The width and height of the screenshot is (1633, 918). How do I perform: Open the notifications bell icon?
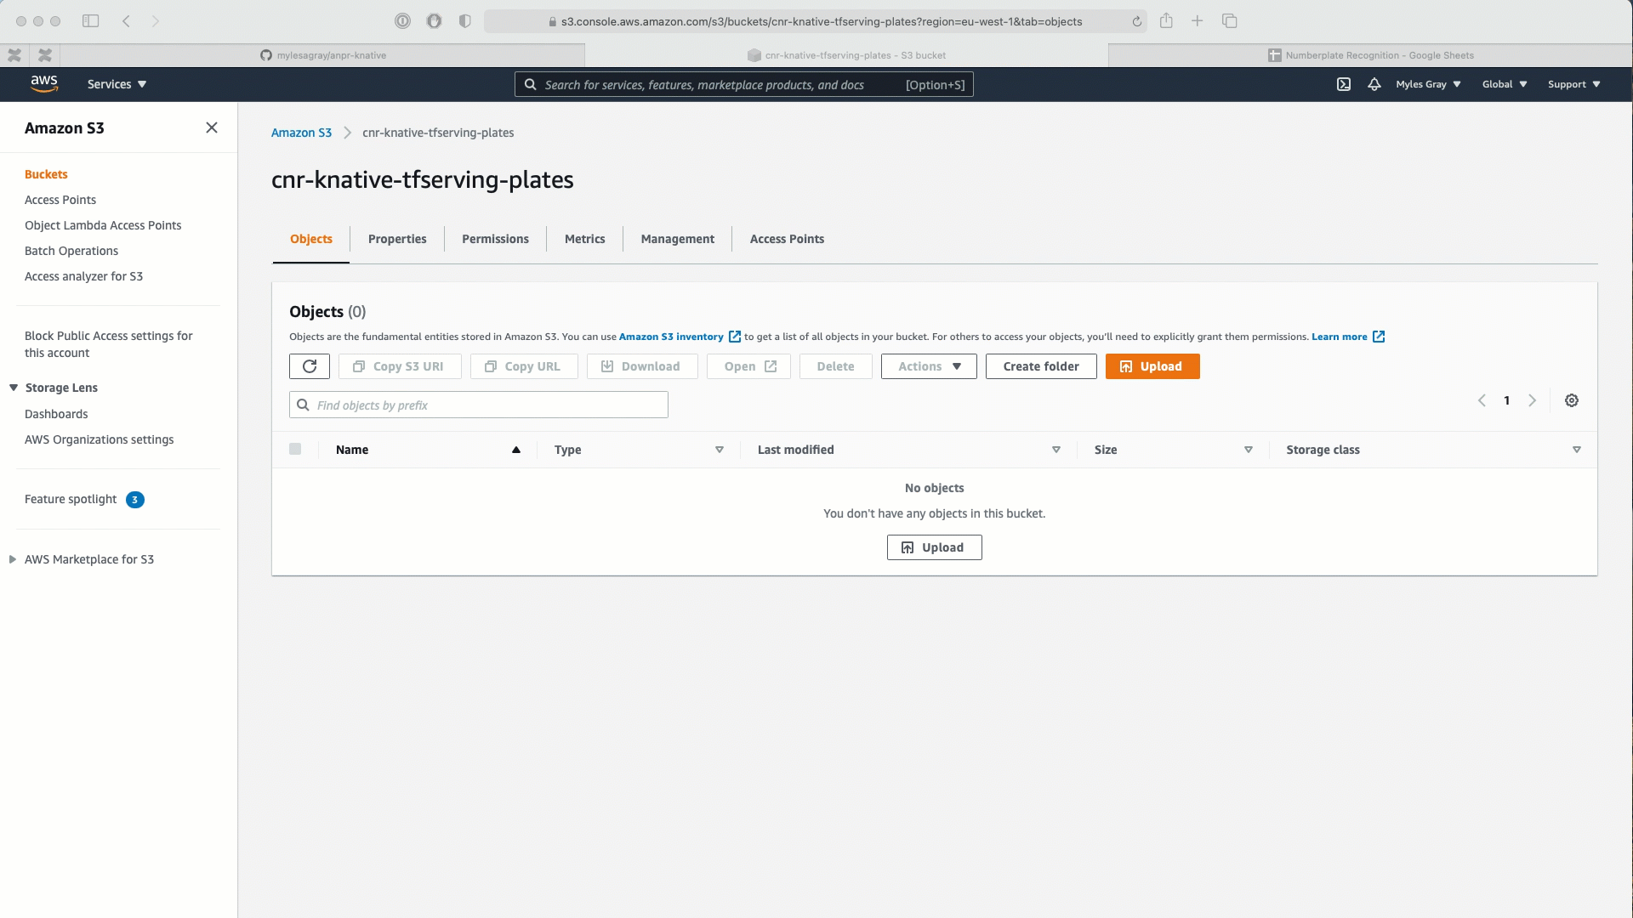tap(1374, 84)
